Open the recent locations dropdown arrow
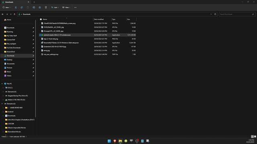257x144 pixels. coord(11,14)
